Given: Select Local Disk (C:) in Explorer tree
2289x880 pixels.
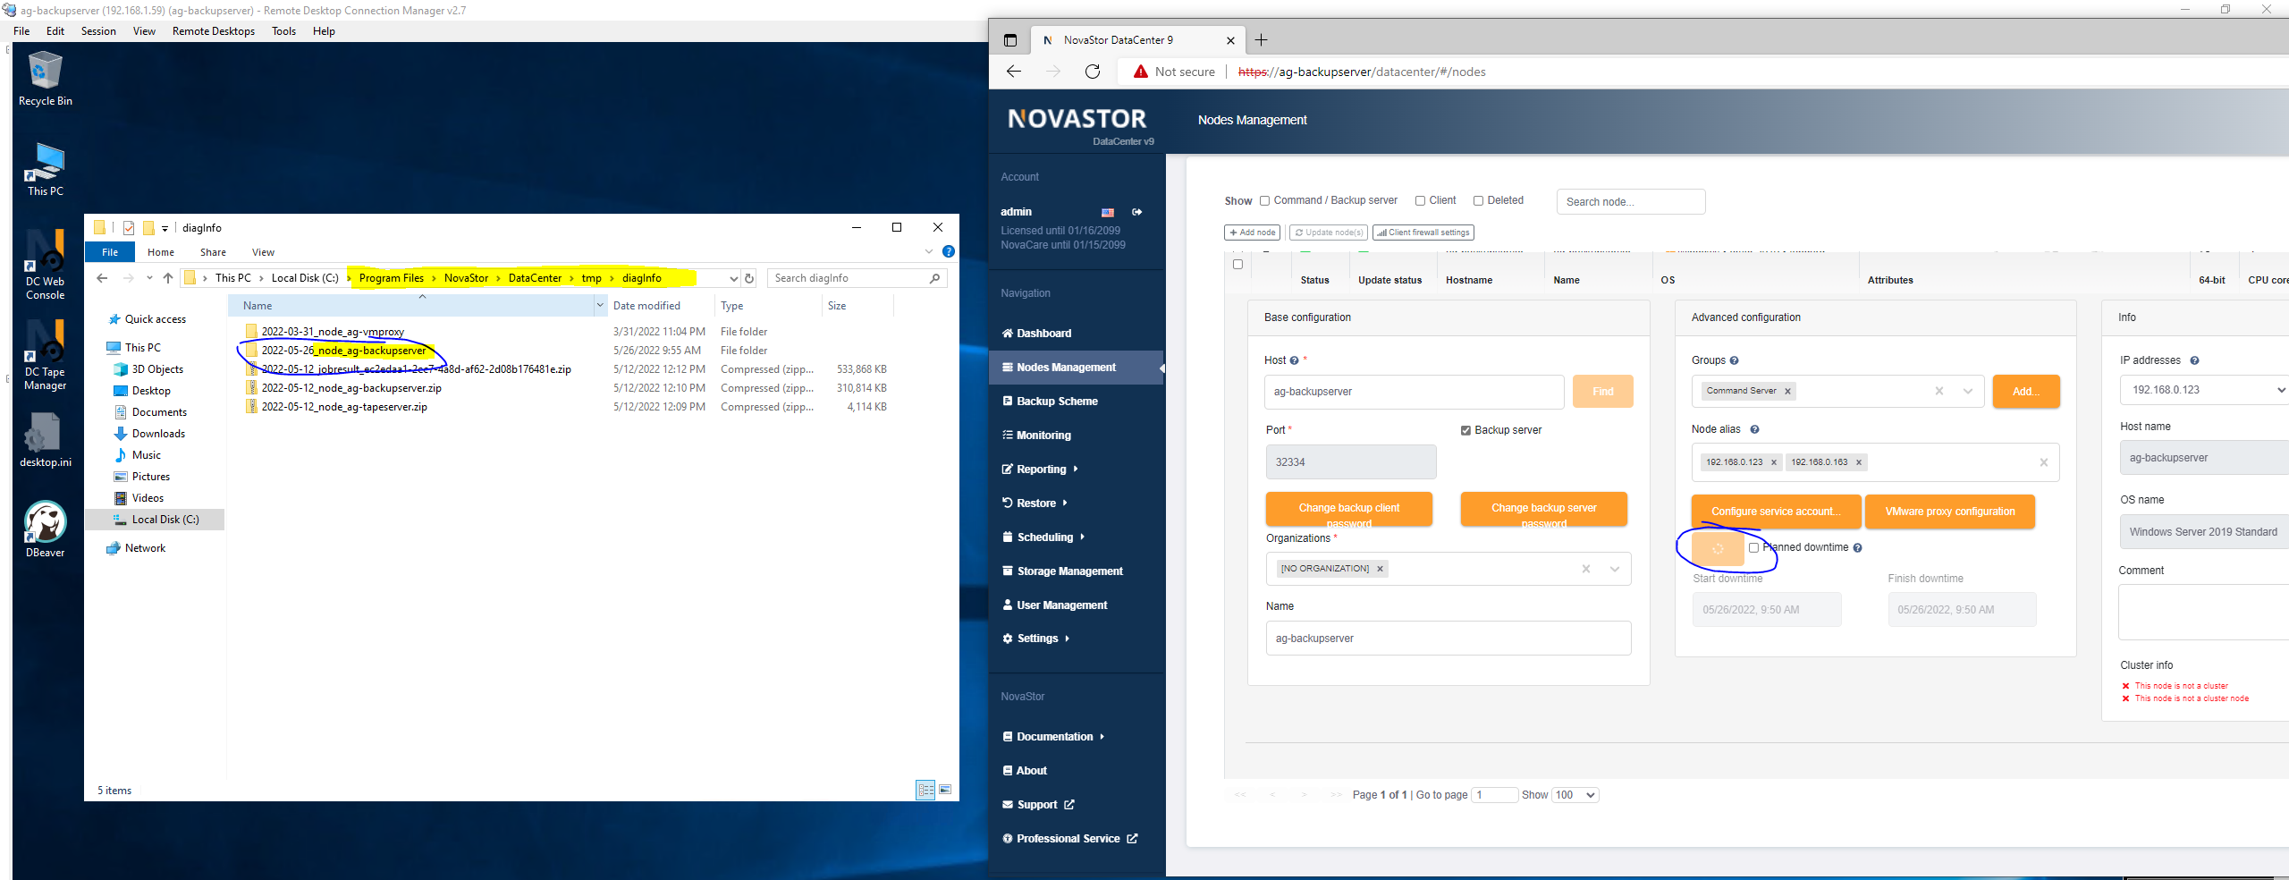Looking at the screenshot, I should [x=165, y=520].
